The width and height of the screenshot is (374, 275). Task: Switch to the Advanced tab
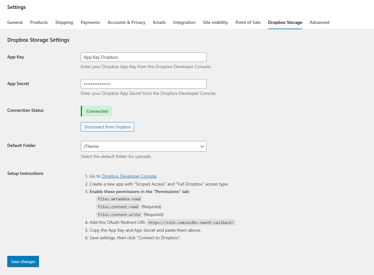(319, 22)
